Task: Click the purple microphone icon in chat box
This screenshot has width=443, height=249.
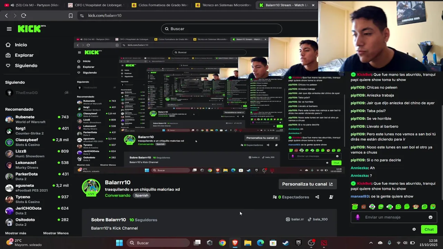Action: point(358,217)
